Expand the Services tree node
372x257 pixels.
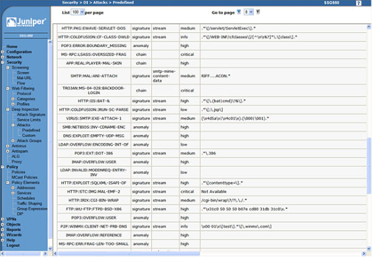tap(13, 193)
